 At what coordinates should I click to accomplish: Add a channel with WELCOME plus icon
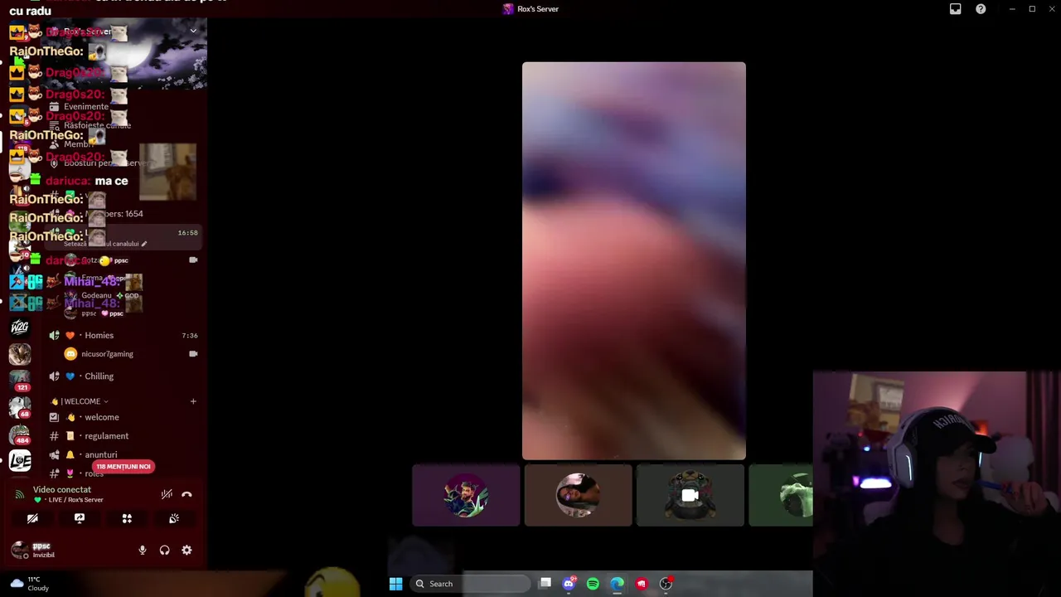193,401
